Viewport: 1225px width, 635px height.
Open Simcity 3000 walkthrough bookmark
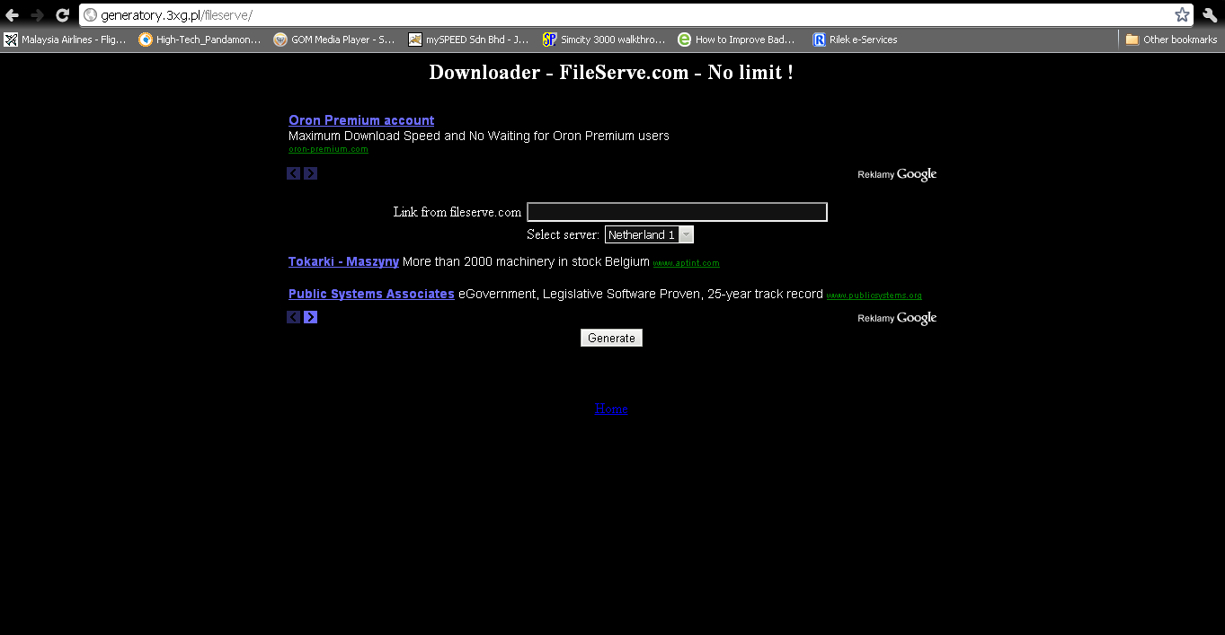(x=604, y=40)
